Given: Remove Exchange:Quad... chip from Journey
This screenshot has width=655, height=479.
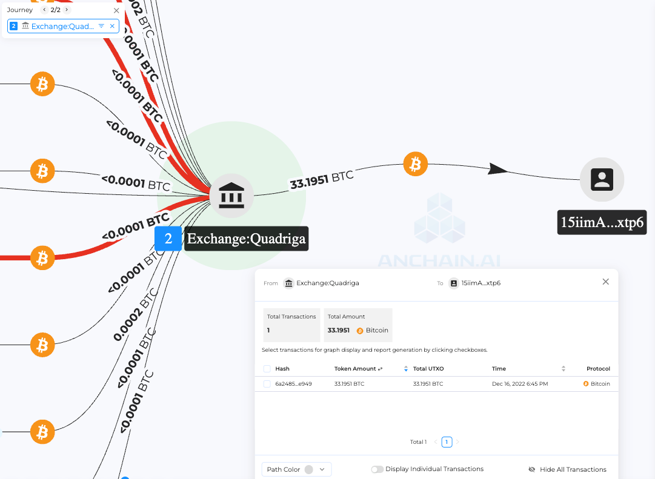Looking at the screenshot, I should [112, 26].
